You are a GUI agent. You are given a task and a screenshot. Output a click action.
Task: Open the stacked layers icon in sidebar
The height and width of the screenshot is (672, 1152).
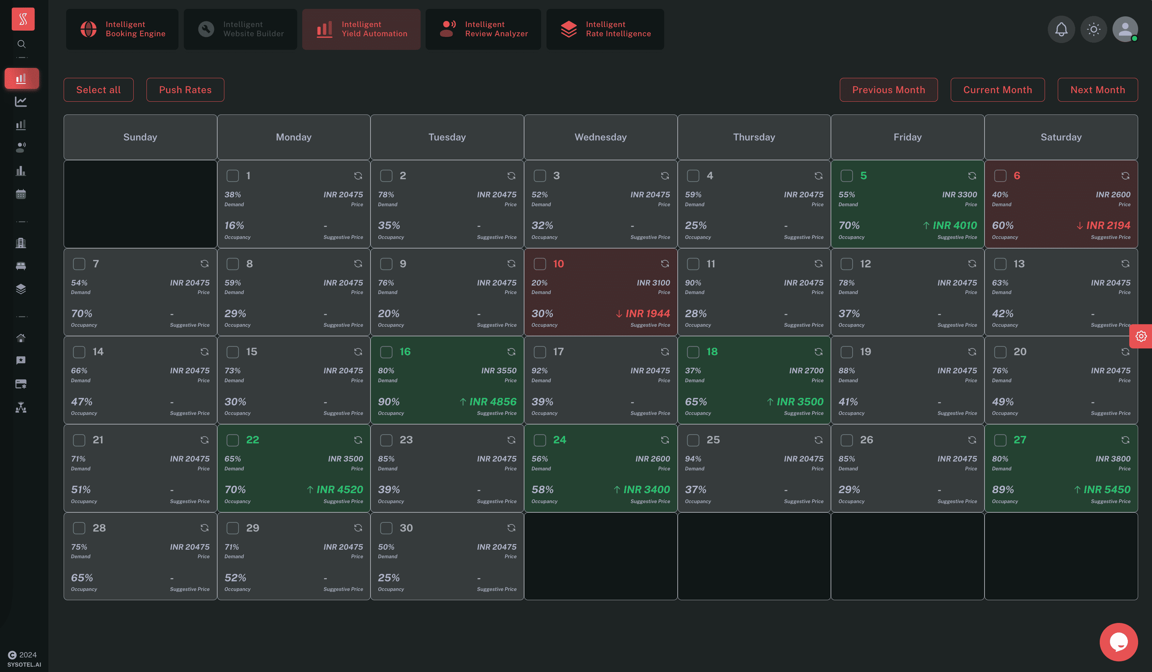point(21,289)
